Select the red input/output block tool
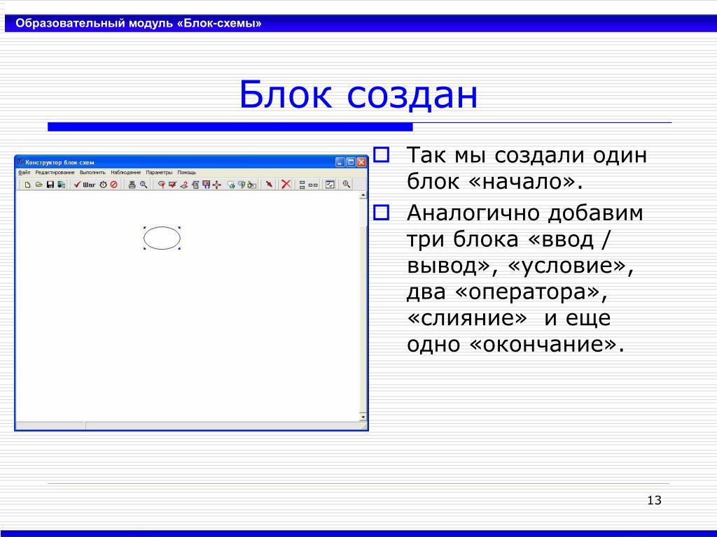 (172, 185)
